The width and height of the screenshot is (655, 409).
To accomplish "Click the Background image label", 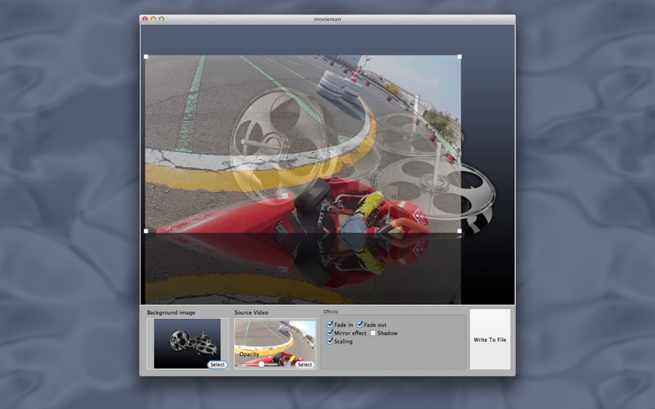I will pyautogui.click(x=171, y=312).
